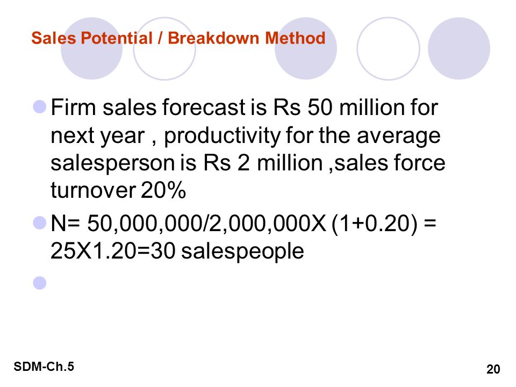Click the slide number 20

coord(493,369)
